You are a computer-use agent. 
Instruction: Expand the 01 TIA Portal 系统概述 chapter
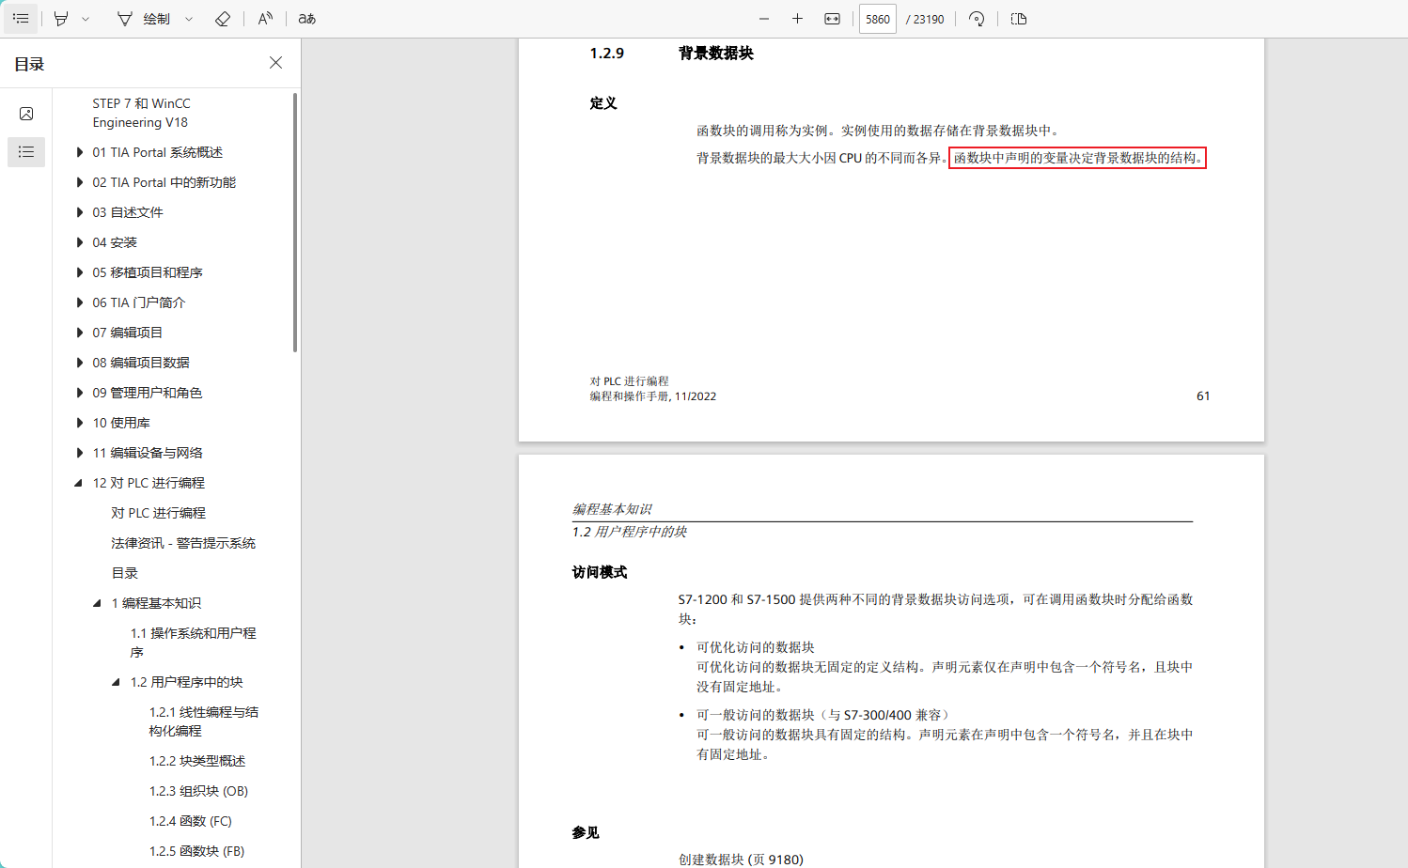pyautogui.click(x=80, y=152)
